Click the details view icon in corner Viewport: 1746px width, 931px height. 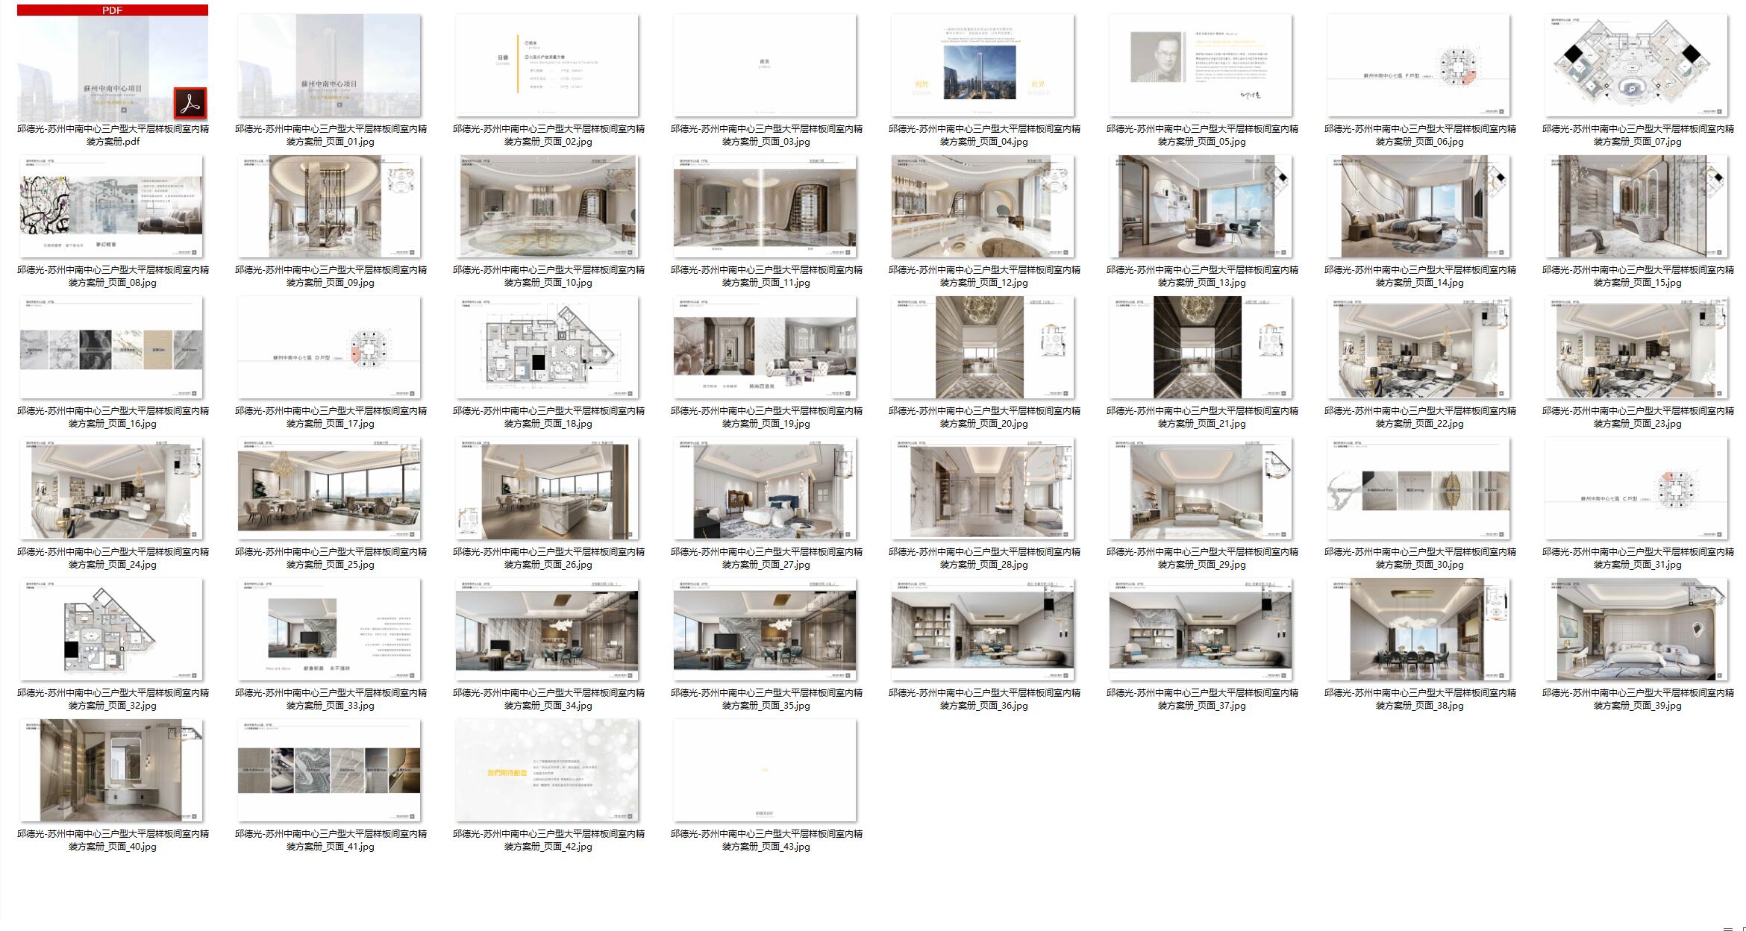click(x=1727, y=927)
